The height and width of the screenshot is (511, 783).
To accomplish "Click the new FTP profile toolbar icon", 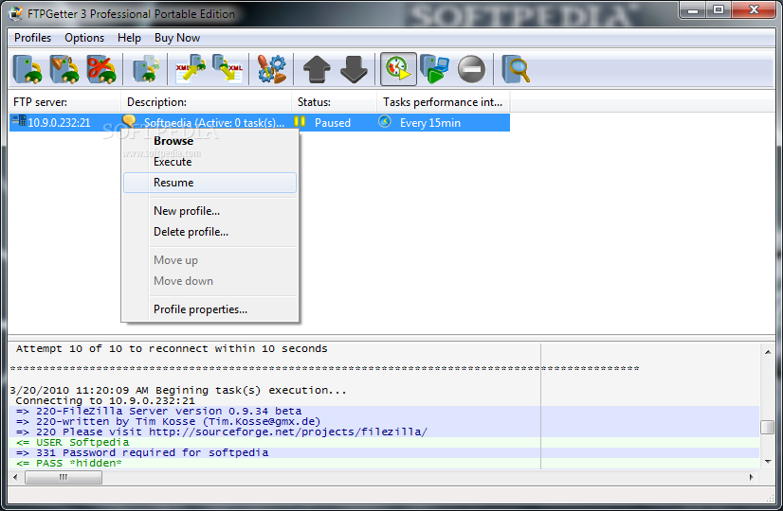I will click(27, 69).
